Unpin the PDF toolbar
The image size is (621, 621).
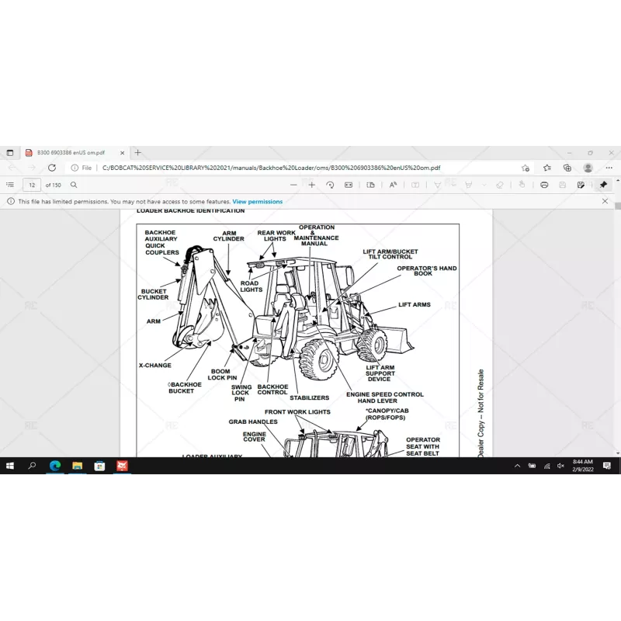click(603, 185)
